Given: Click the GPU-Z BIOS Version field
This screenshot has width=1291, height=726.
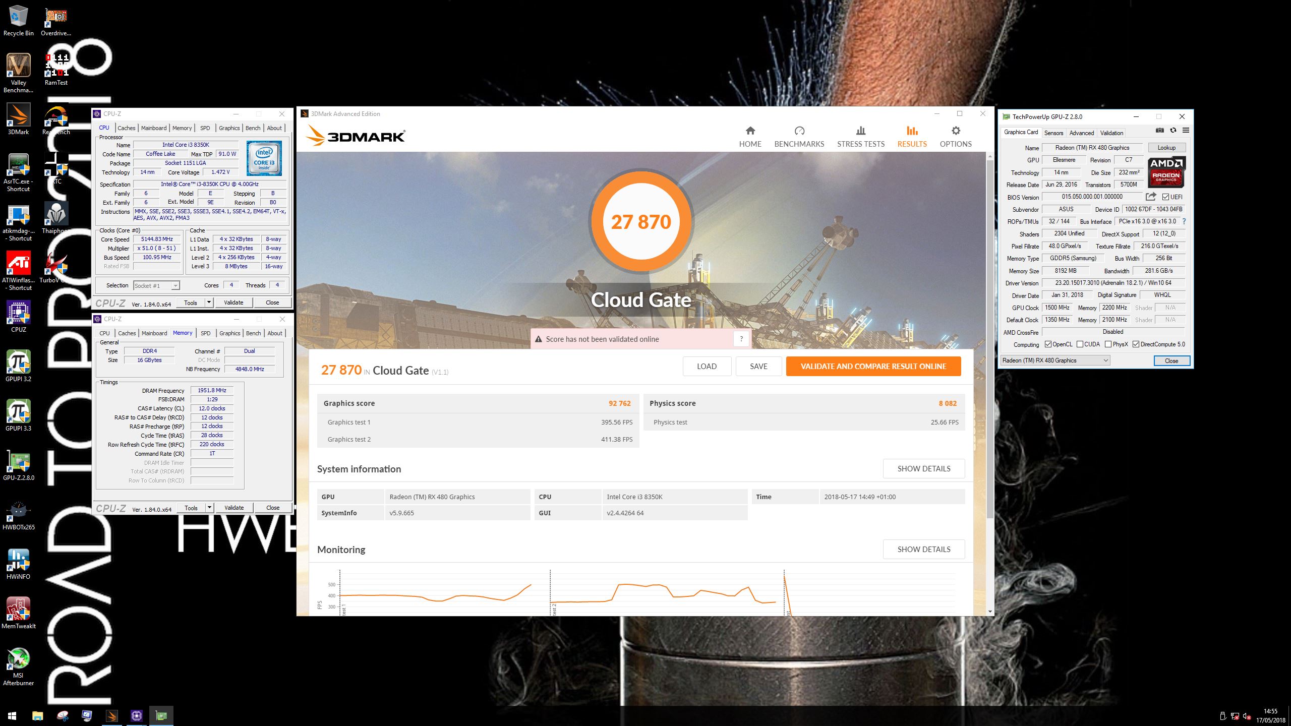Looking at the screenshot, I should [x=1092, y=197].
